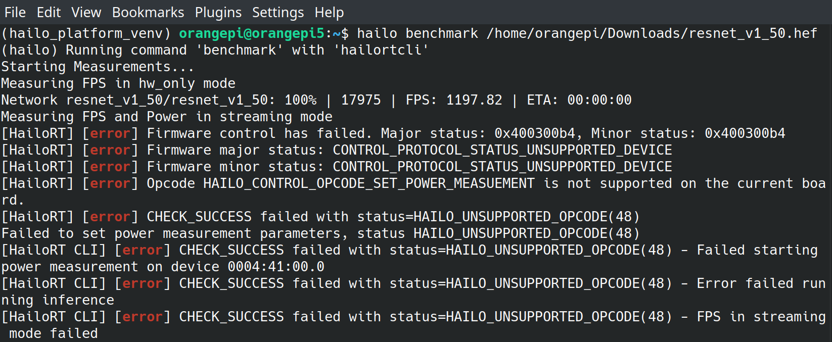Click the 100% progress value
Image resolution: width=832 pixels, height=342 pixels.
point(300,100)
